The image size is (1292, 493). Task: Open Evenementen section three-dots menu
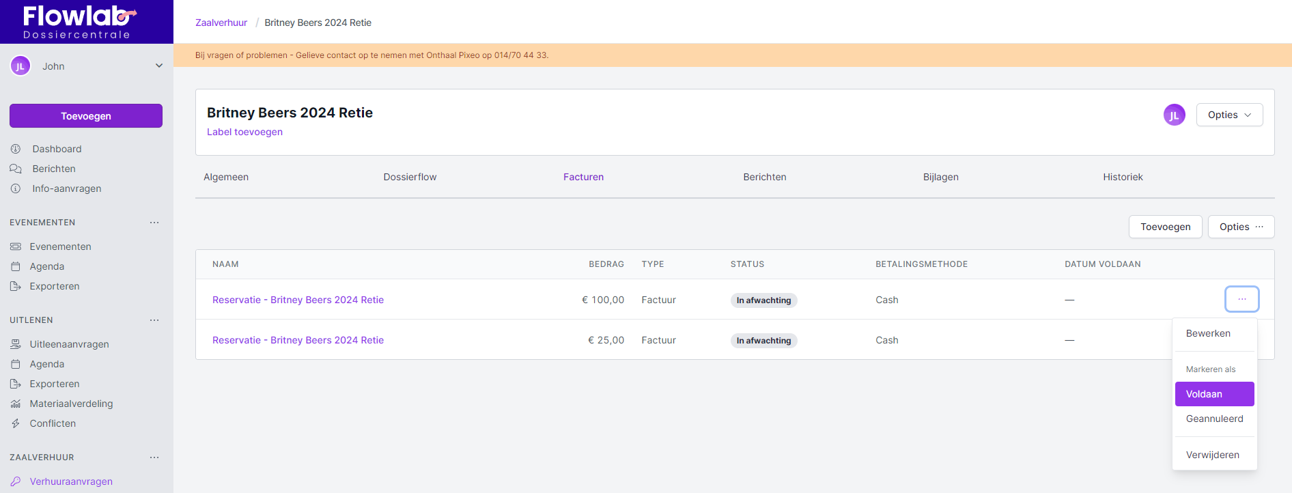tap(154, 223)
